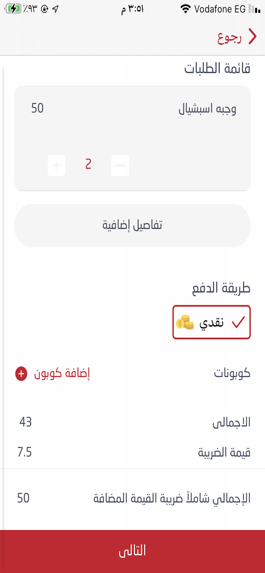
Task: Tap the battery indicator in status bar
Action: [13, 8]
